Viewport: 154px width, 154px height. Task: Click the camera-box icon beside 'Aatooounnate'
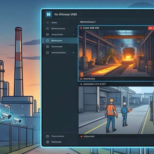(x=47, y=53)
